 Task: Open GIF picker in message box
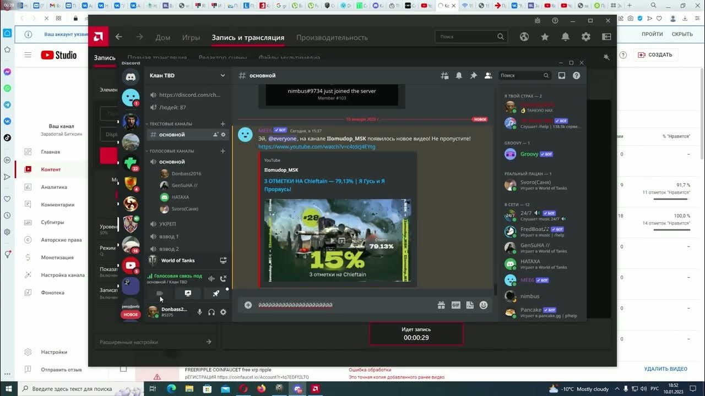pos(455,305)
